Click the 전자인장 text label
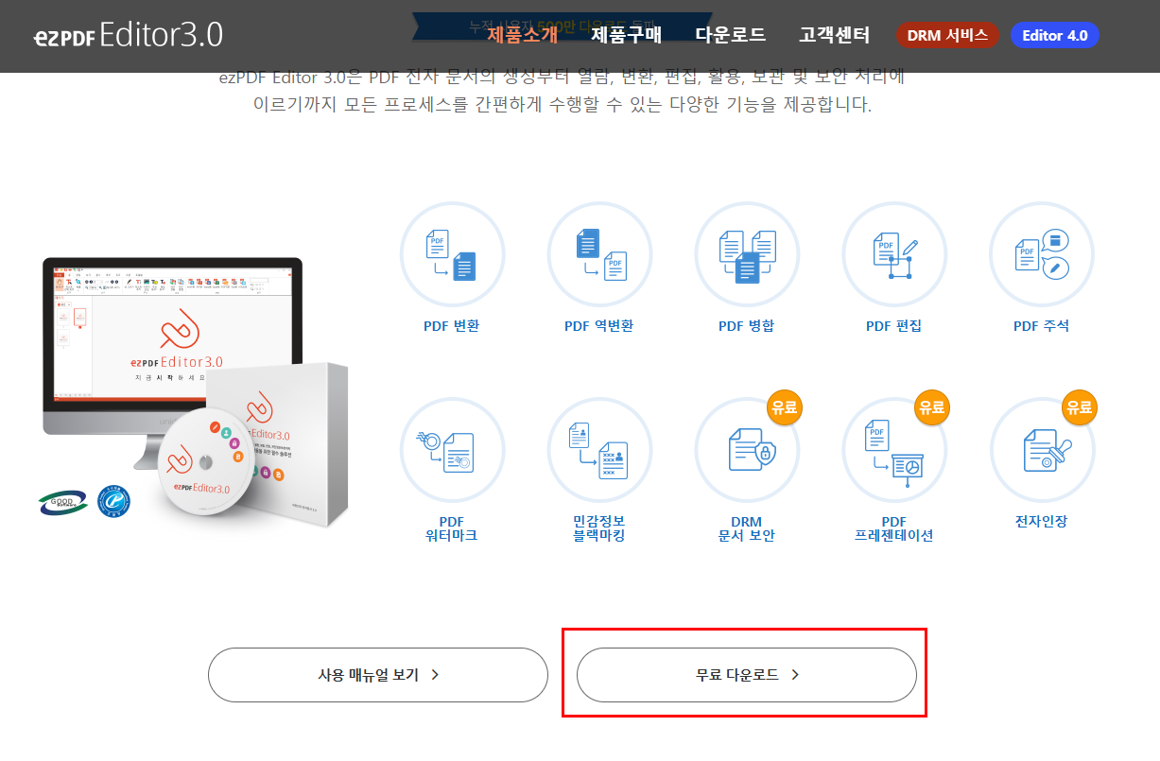 coord(1042,522)
